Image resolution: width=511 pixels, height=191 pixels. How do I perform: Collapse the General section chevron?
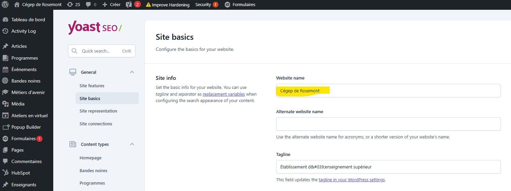pos(132,72)
